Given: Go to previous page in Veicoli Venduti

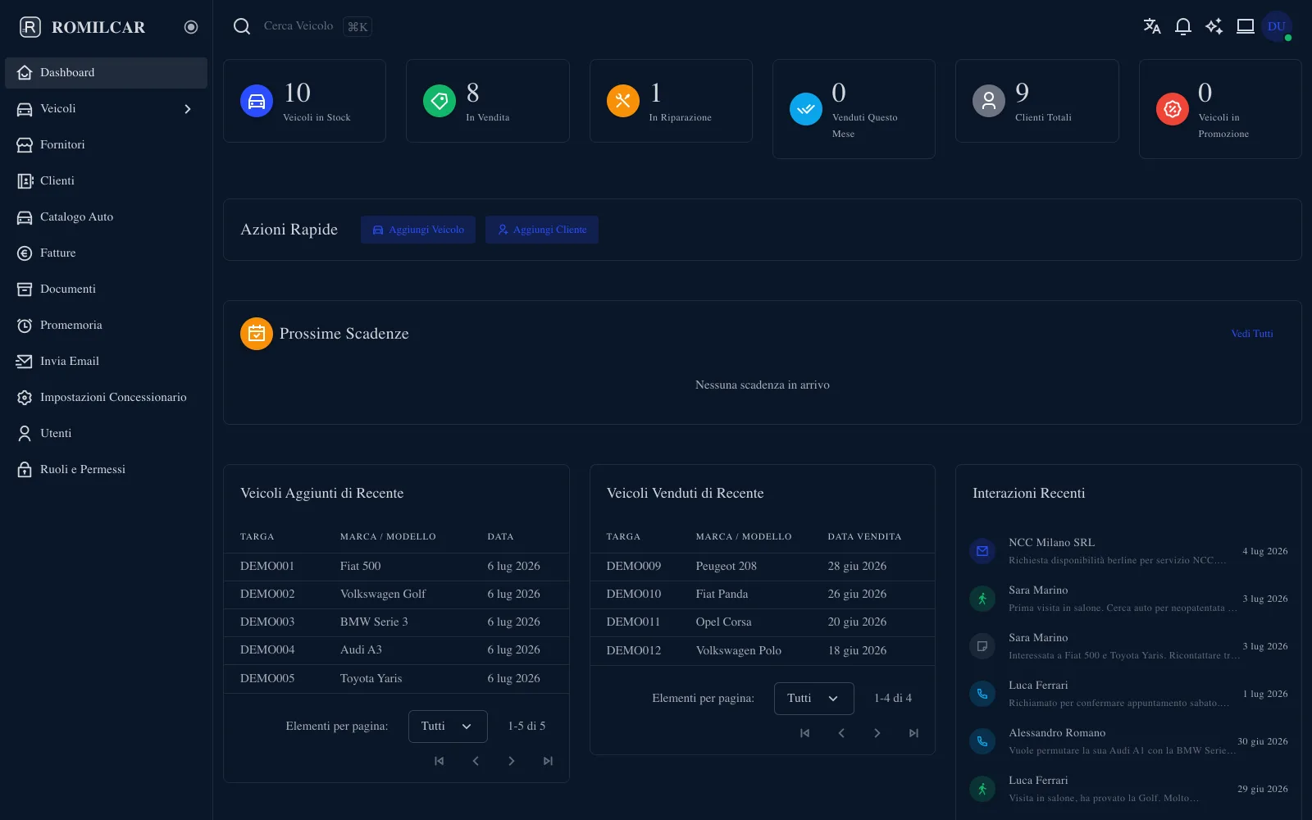Looking at the screenshot, I should pos(841,733).
